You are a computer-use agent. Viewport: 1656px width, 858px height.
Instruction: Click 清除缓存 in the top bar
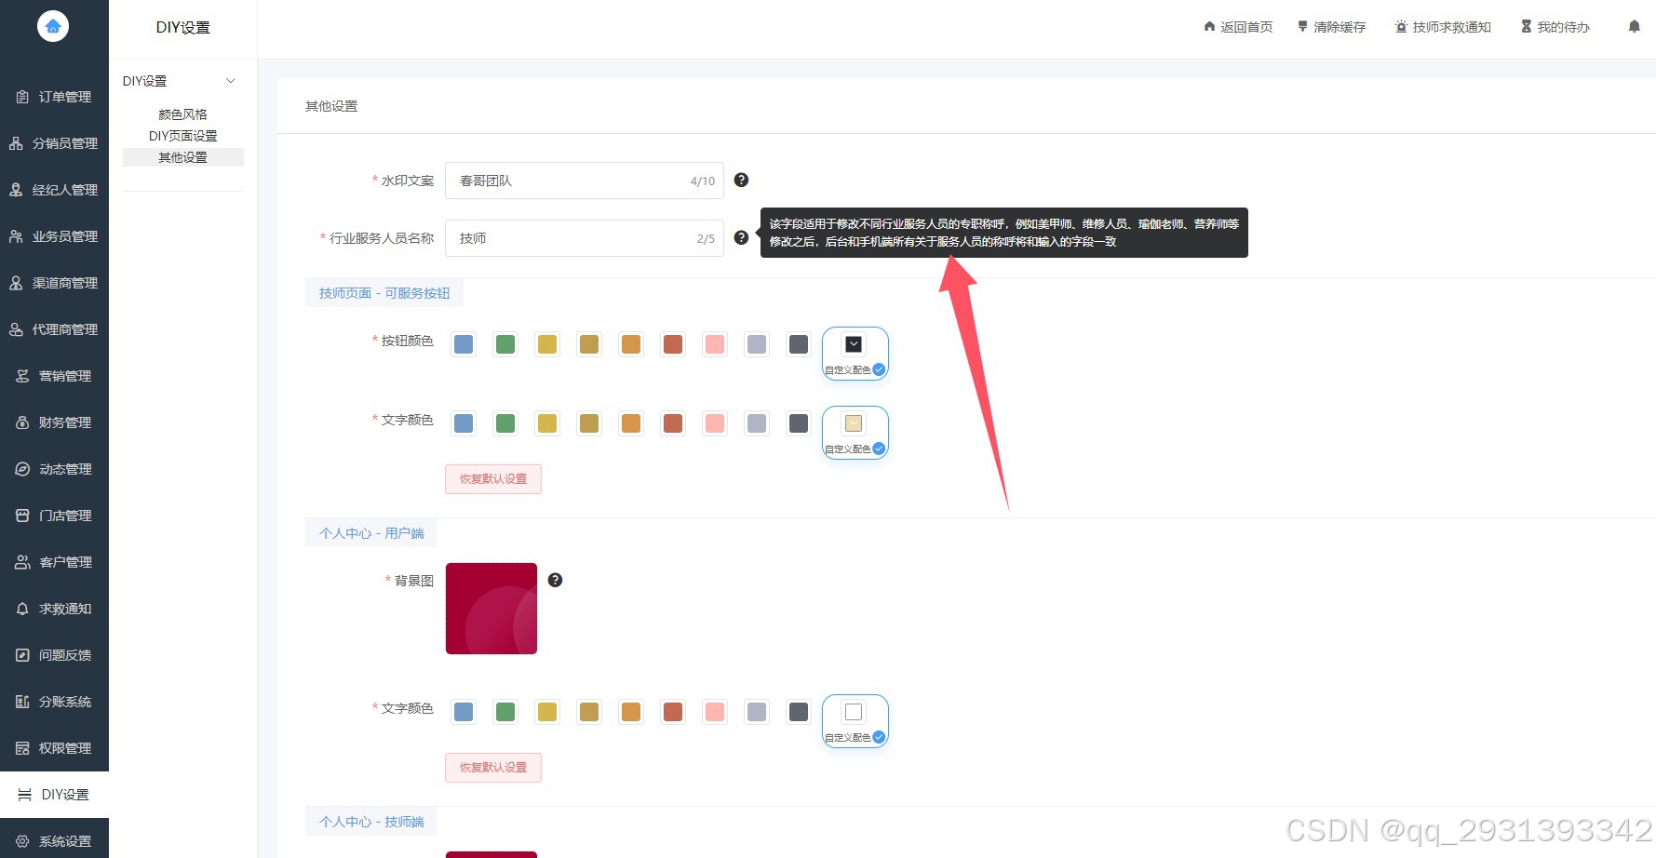(1332, 27)
